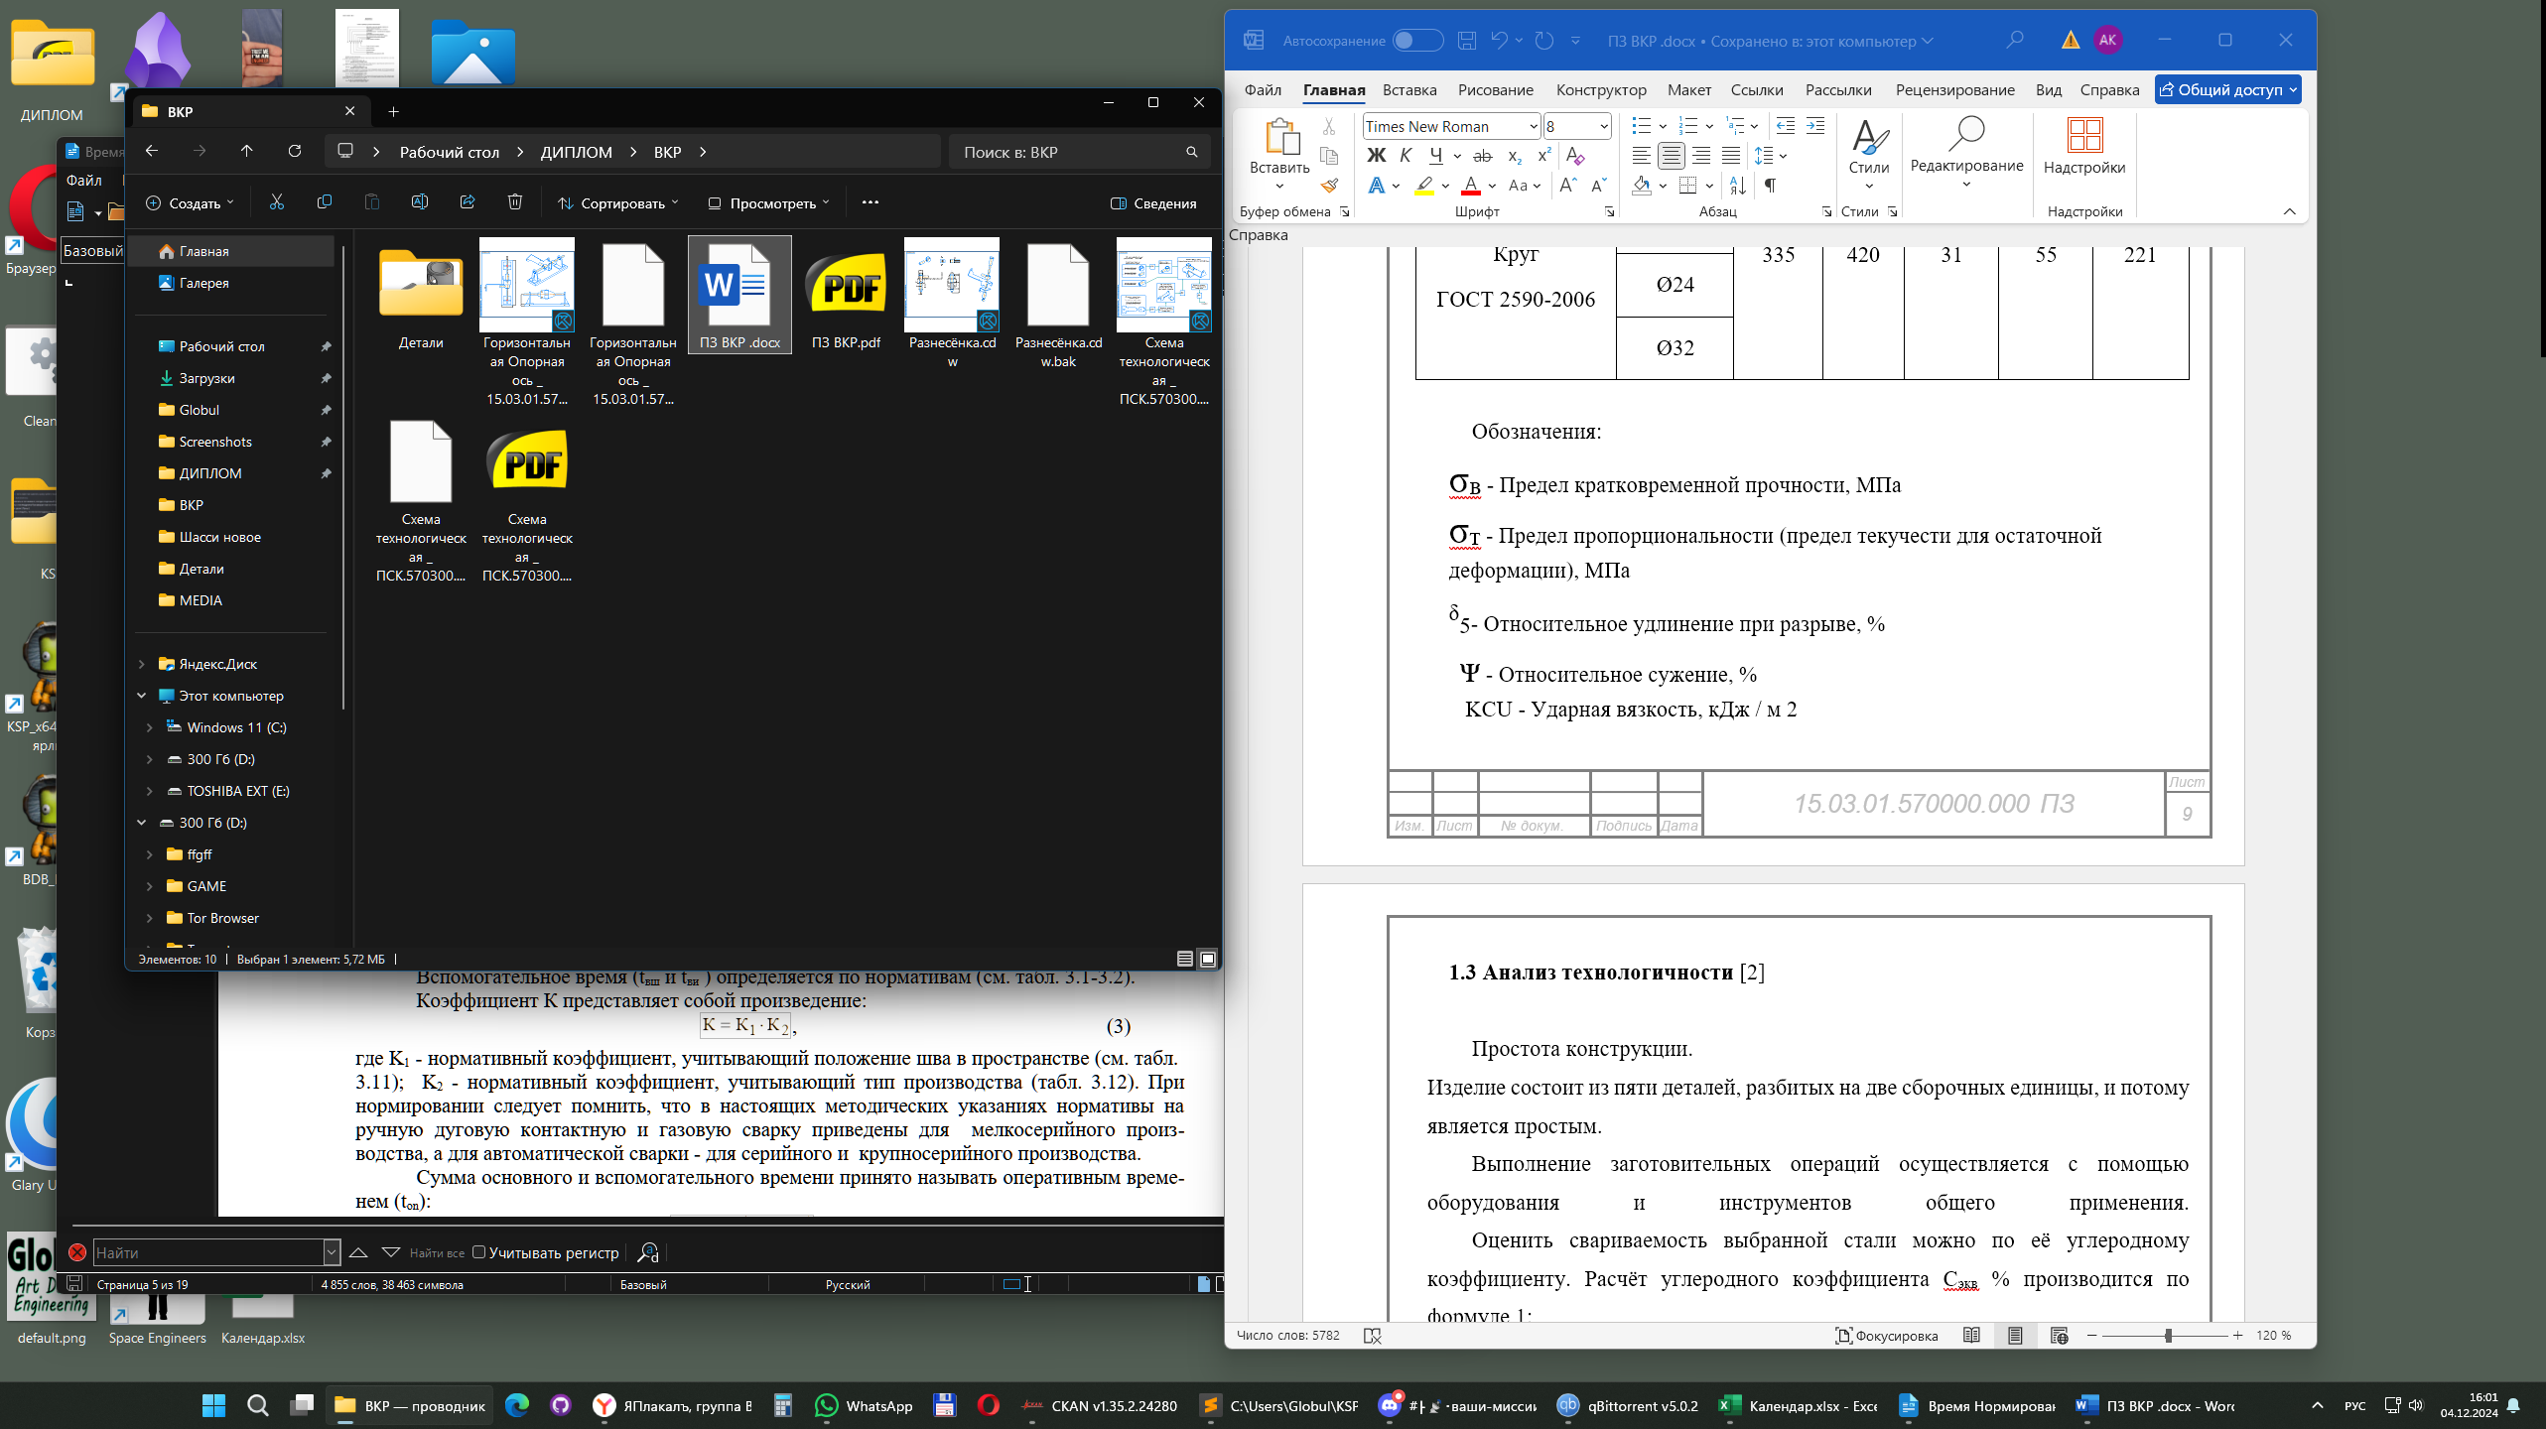The image size is (2546, 1429).
Task: Expand the Tor Browser folder node
Action: click(150, 918)
